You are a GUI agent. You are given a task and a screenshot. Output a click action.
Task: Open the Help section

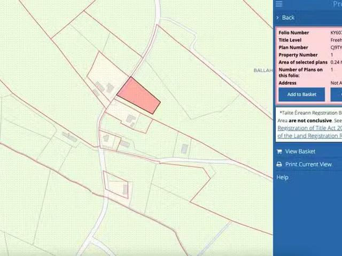tap(282, 177)
